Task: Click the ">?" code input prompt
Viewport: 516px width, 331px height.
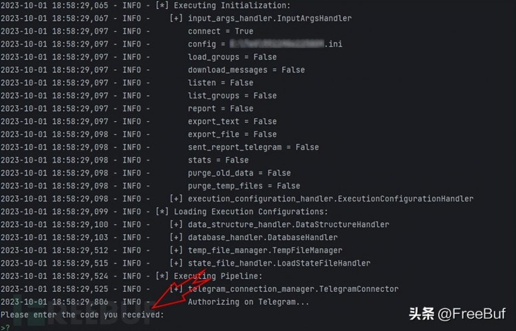Action: pos(5,327)
